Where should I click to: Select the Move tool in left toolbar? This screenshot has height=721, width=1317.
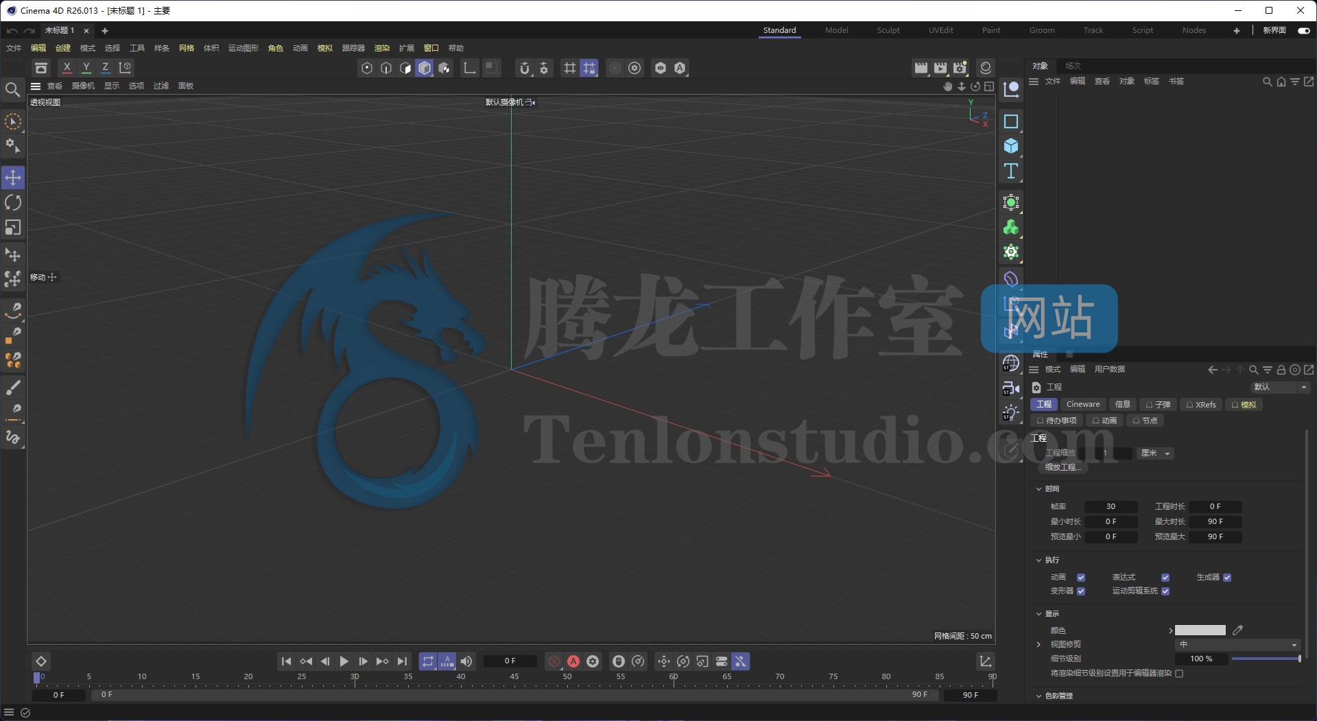13,178
